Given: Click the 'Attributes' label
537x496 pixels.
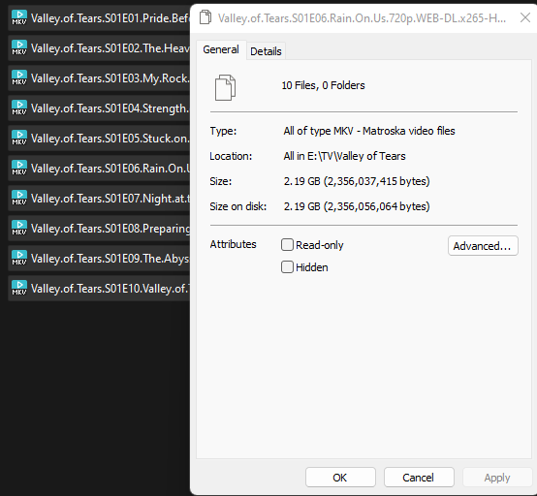Looking at the screenshot, I should pos(233,244).
